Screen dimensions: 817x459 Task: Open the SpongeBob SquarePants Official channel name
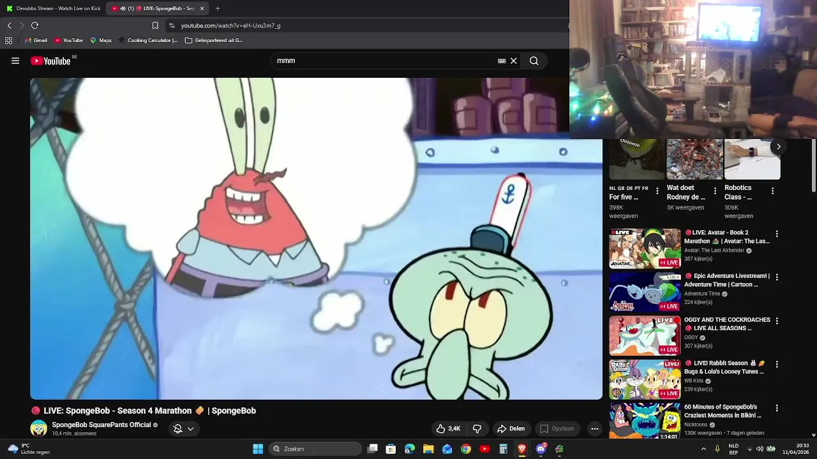(101, 425)
